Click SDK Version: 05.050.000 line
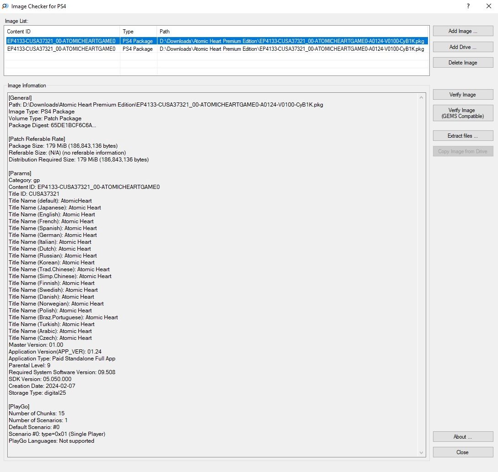The height and width of the screenshot is (472, 498). (40, 379)
